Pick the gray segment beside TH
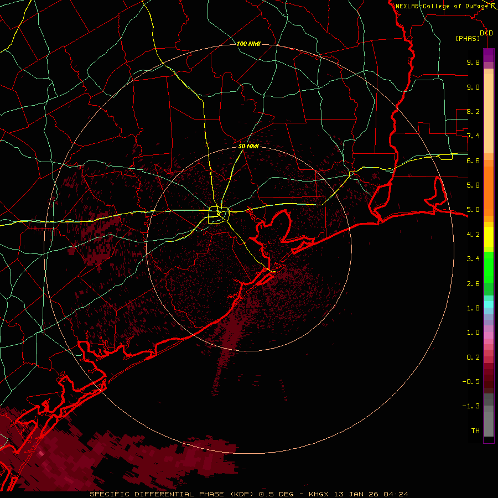This screenshot has height=498, width=498. [x=489, y=424]
